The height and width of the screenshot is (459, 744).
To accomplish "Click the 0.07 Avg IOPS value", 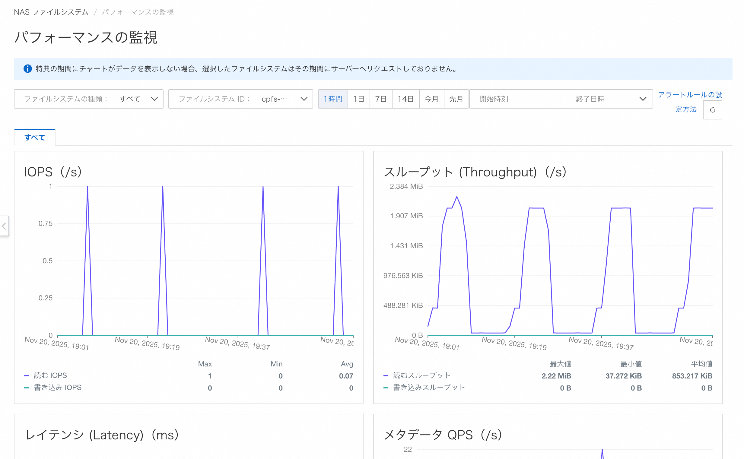I will pyautogui.click(x=346, y=376).
